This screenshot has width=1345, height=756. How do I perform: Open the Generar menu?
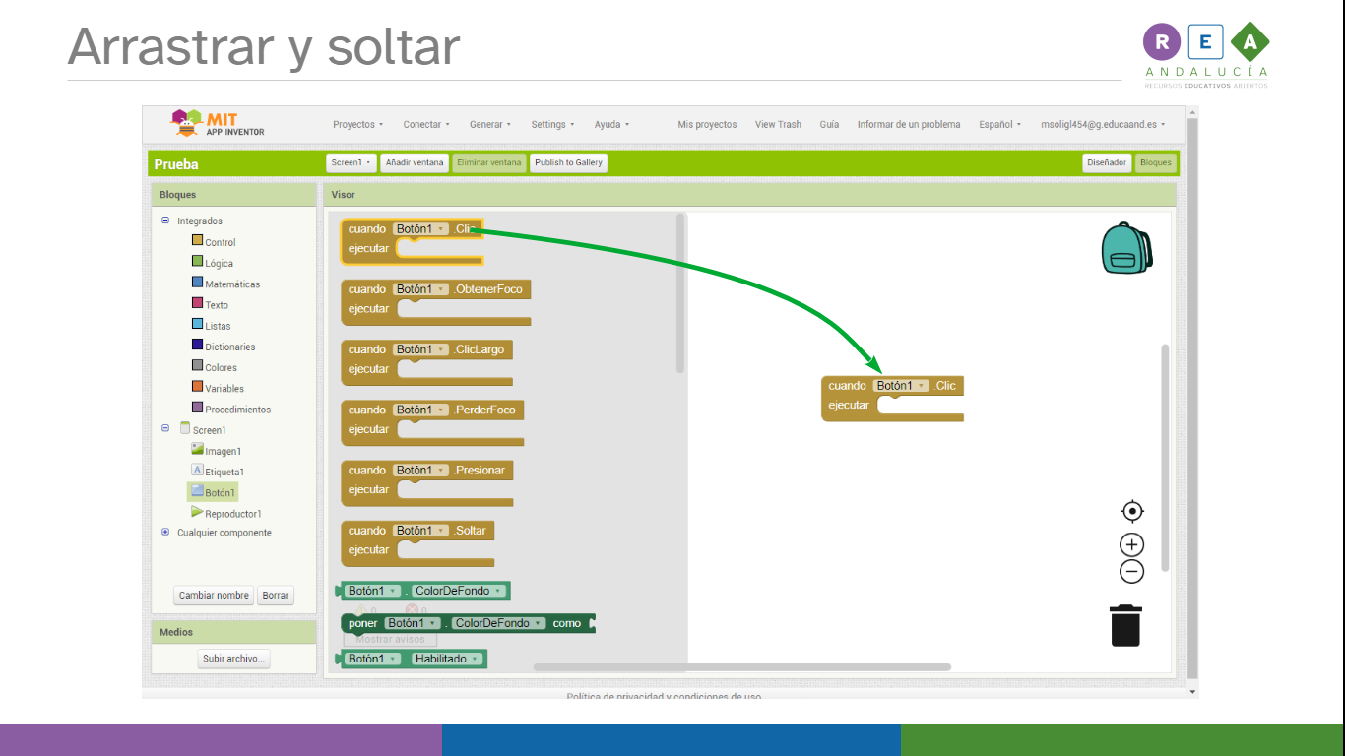[489, 125]
